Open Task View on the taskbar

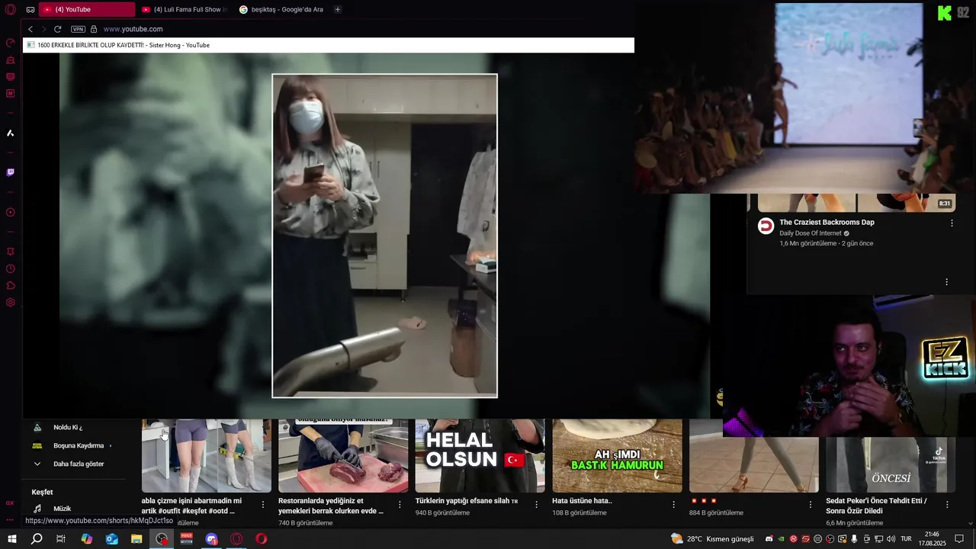[x=61, y=539]
